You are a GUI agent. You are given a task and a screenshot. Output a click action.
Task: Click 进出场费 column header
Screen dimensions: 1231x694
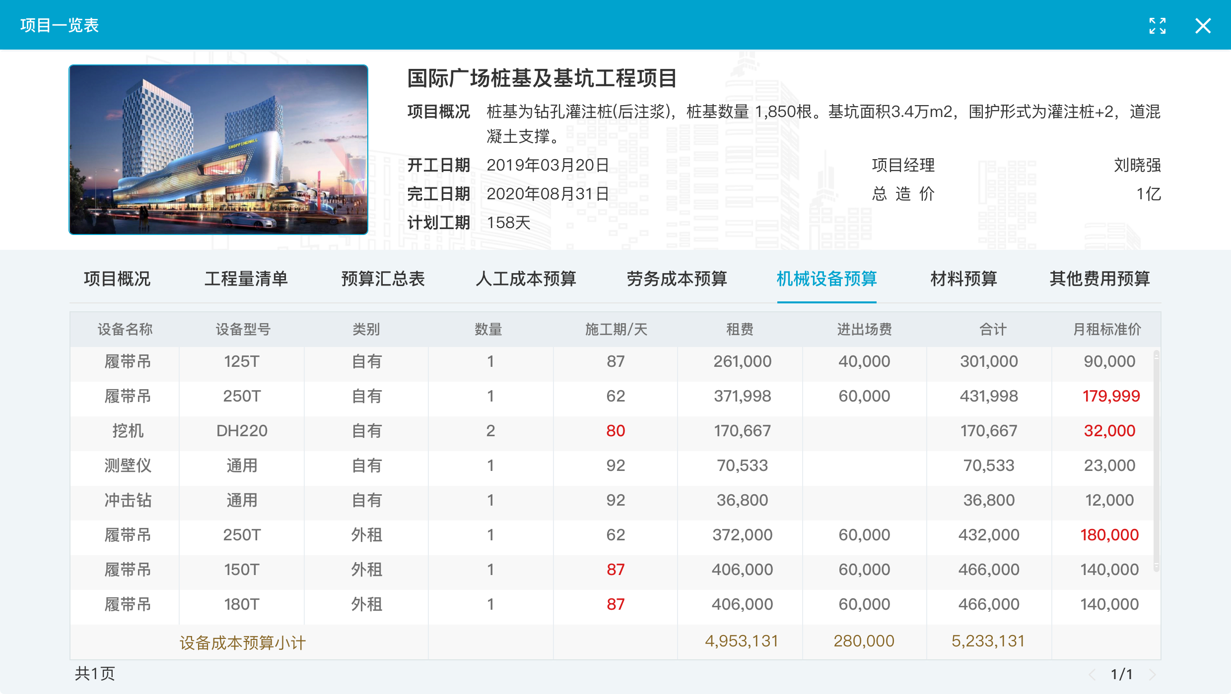[x=864, y=329]
